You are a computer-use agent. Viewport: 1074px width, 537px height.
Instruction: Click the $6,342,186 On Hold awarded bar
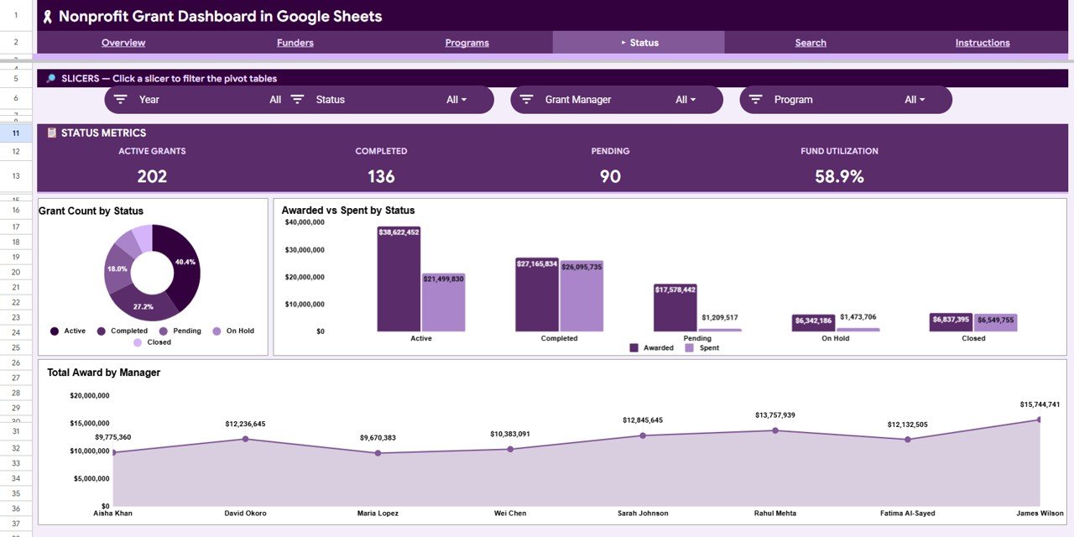[813, 323]
